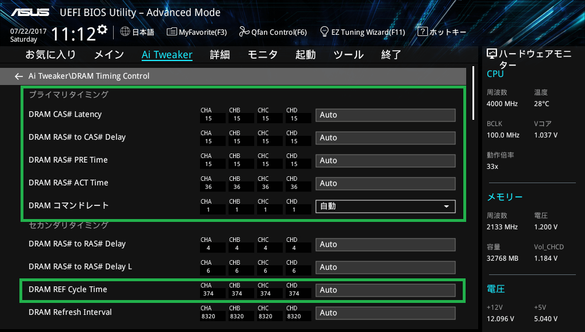Go to the ツール tab
Viewport: 585px width, 332px height.
tap(348, 55)
